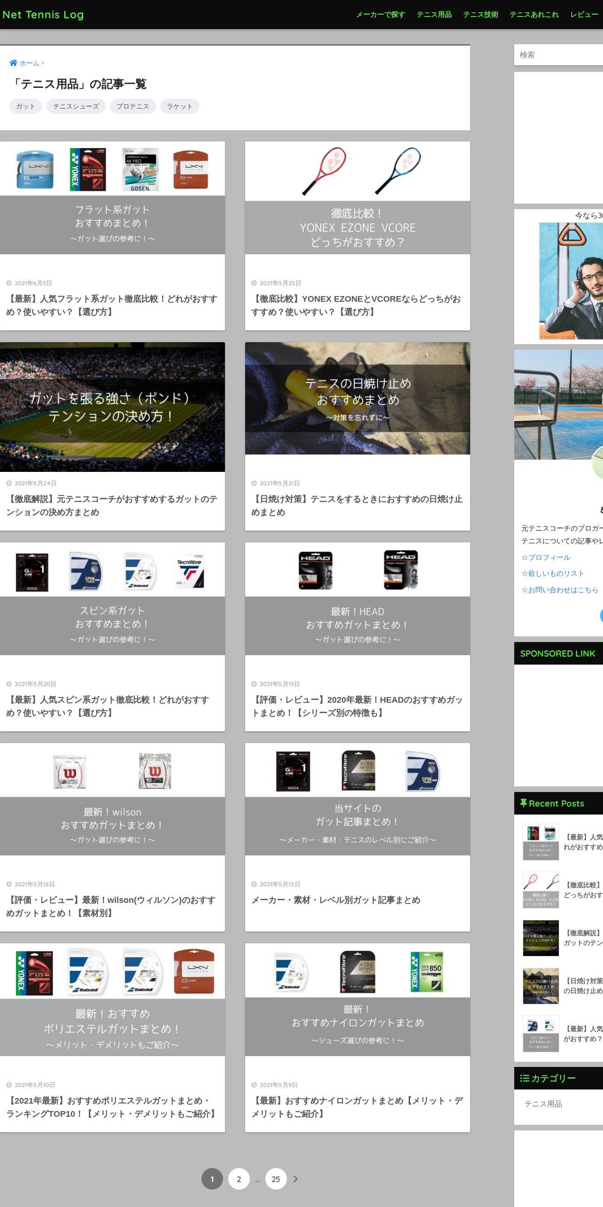Screen dimensions: 603x1207
Task: Open the racket comparison Recent Posts thumbnail
Action: tap(541, 890)
